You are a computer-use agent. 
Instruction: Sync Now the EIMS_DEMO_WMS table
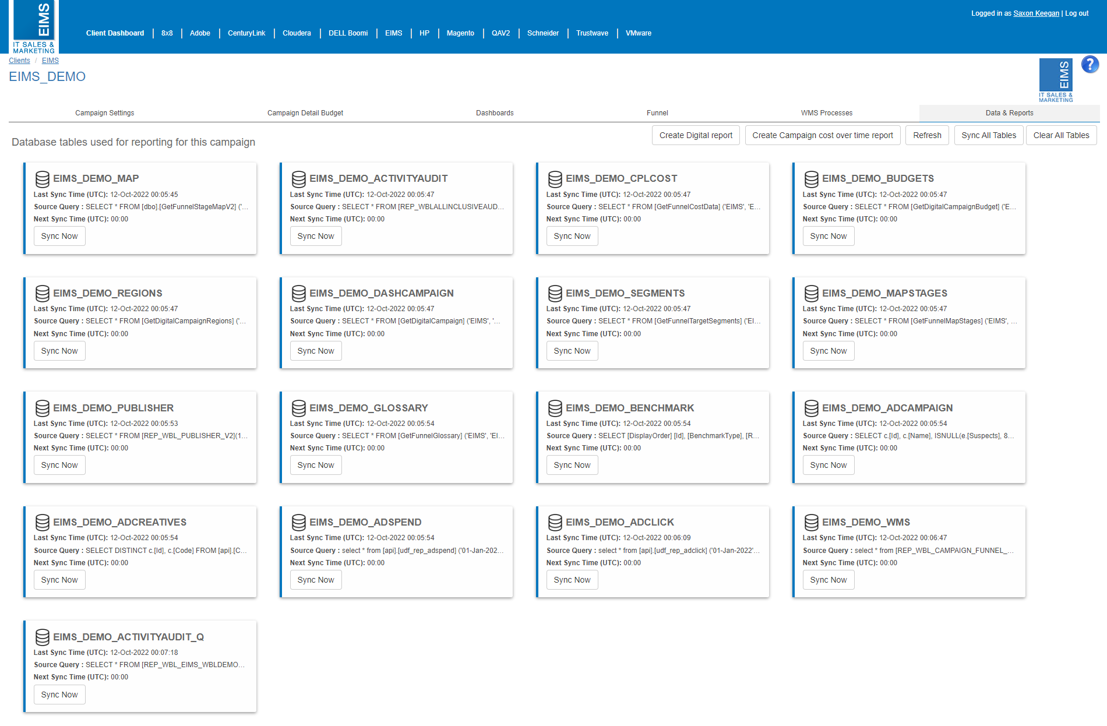click(829, 580)
